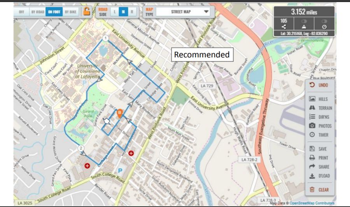
Task: Click the Share button in side panel
Action: click(x=319, y=167)
